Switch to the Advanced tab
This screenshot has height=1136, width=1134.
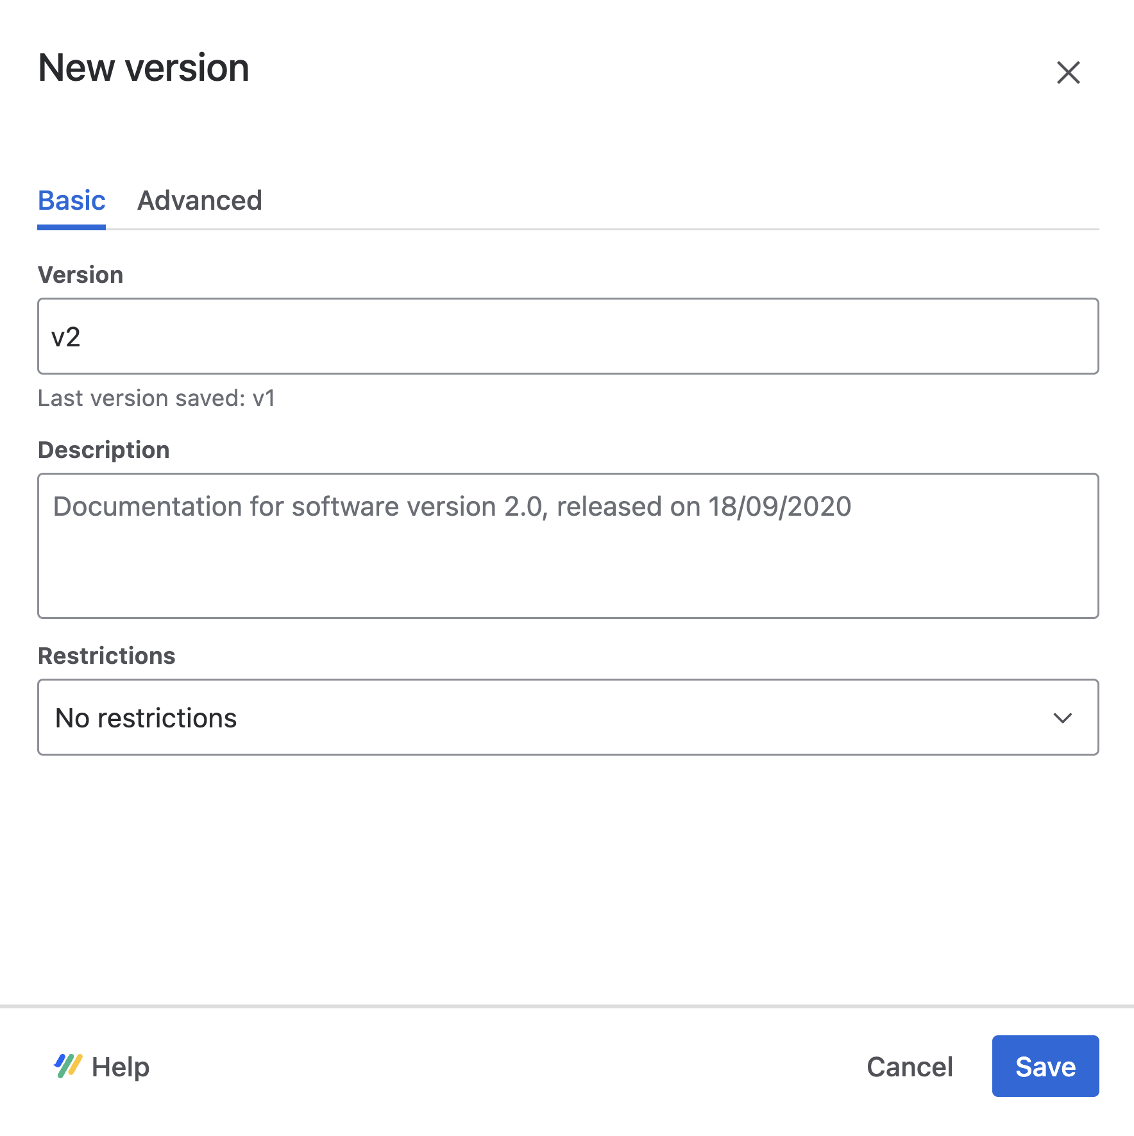click(200, 201)
